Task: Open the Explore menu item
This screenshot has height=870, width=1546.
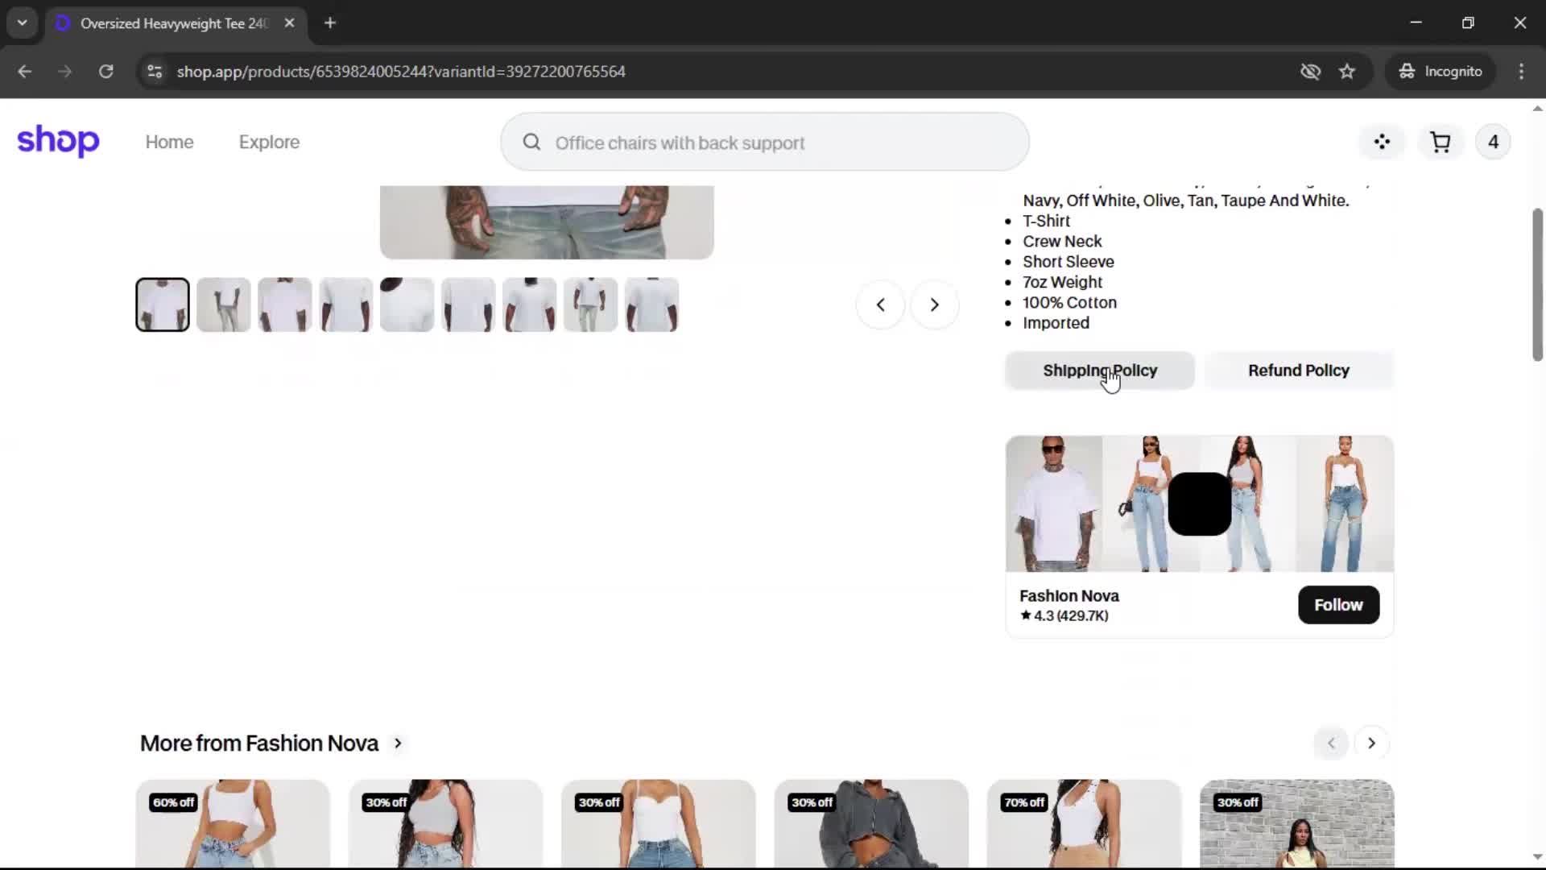Action: [x=269, y=143]
